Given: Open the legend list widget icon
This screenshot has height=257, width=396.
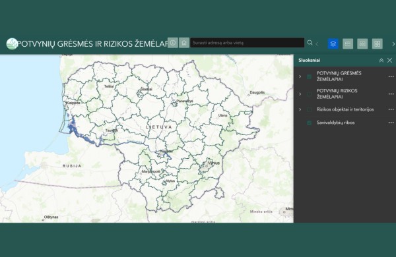Looking at the screenshot, I should click(x=348, y=44).
